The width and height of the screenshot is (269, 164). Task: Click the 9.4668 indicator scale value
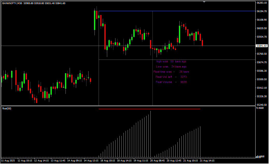click(260, 108)
